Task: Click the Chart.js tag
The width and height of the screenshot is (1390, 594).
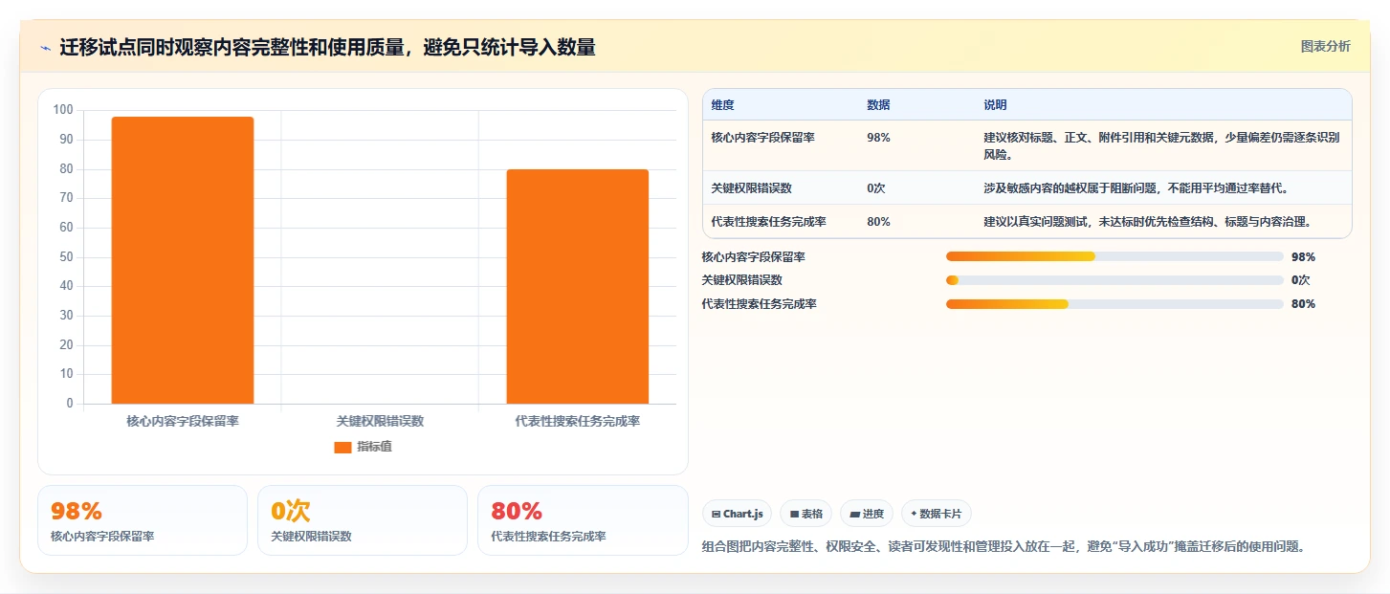Action: (x=738, y=514)
